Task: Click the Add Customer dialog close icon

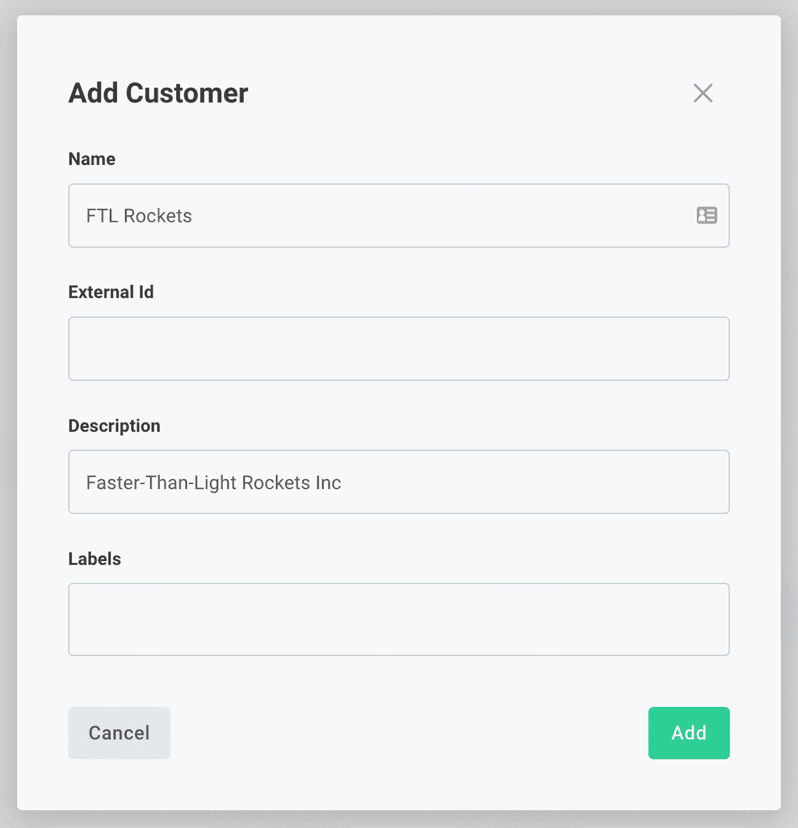Action: [x=703, y=93]
